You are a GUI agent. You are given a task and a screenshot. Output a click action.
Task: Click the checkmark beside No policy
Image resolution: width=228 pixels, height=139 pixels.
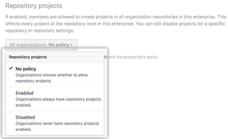pyautogui.click(x=11, y=69)
